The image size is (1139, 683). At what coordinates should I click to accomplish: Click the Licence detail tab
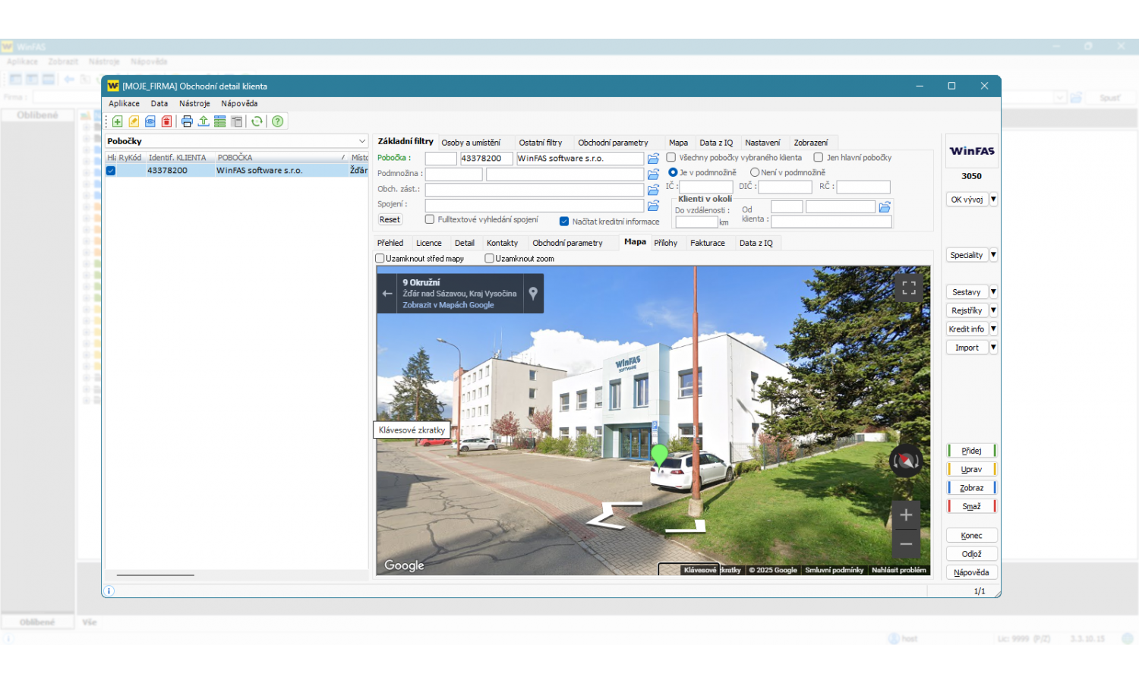pyautogui.click(x=428, y=244)
